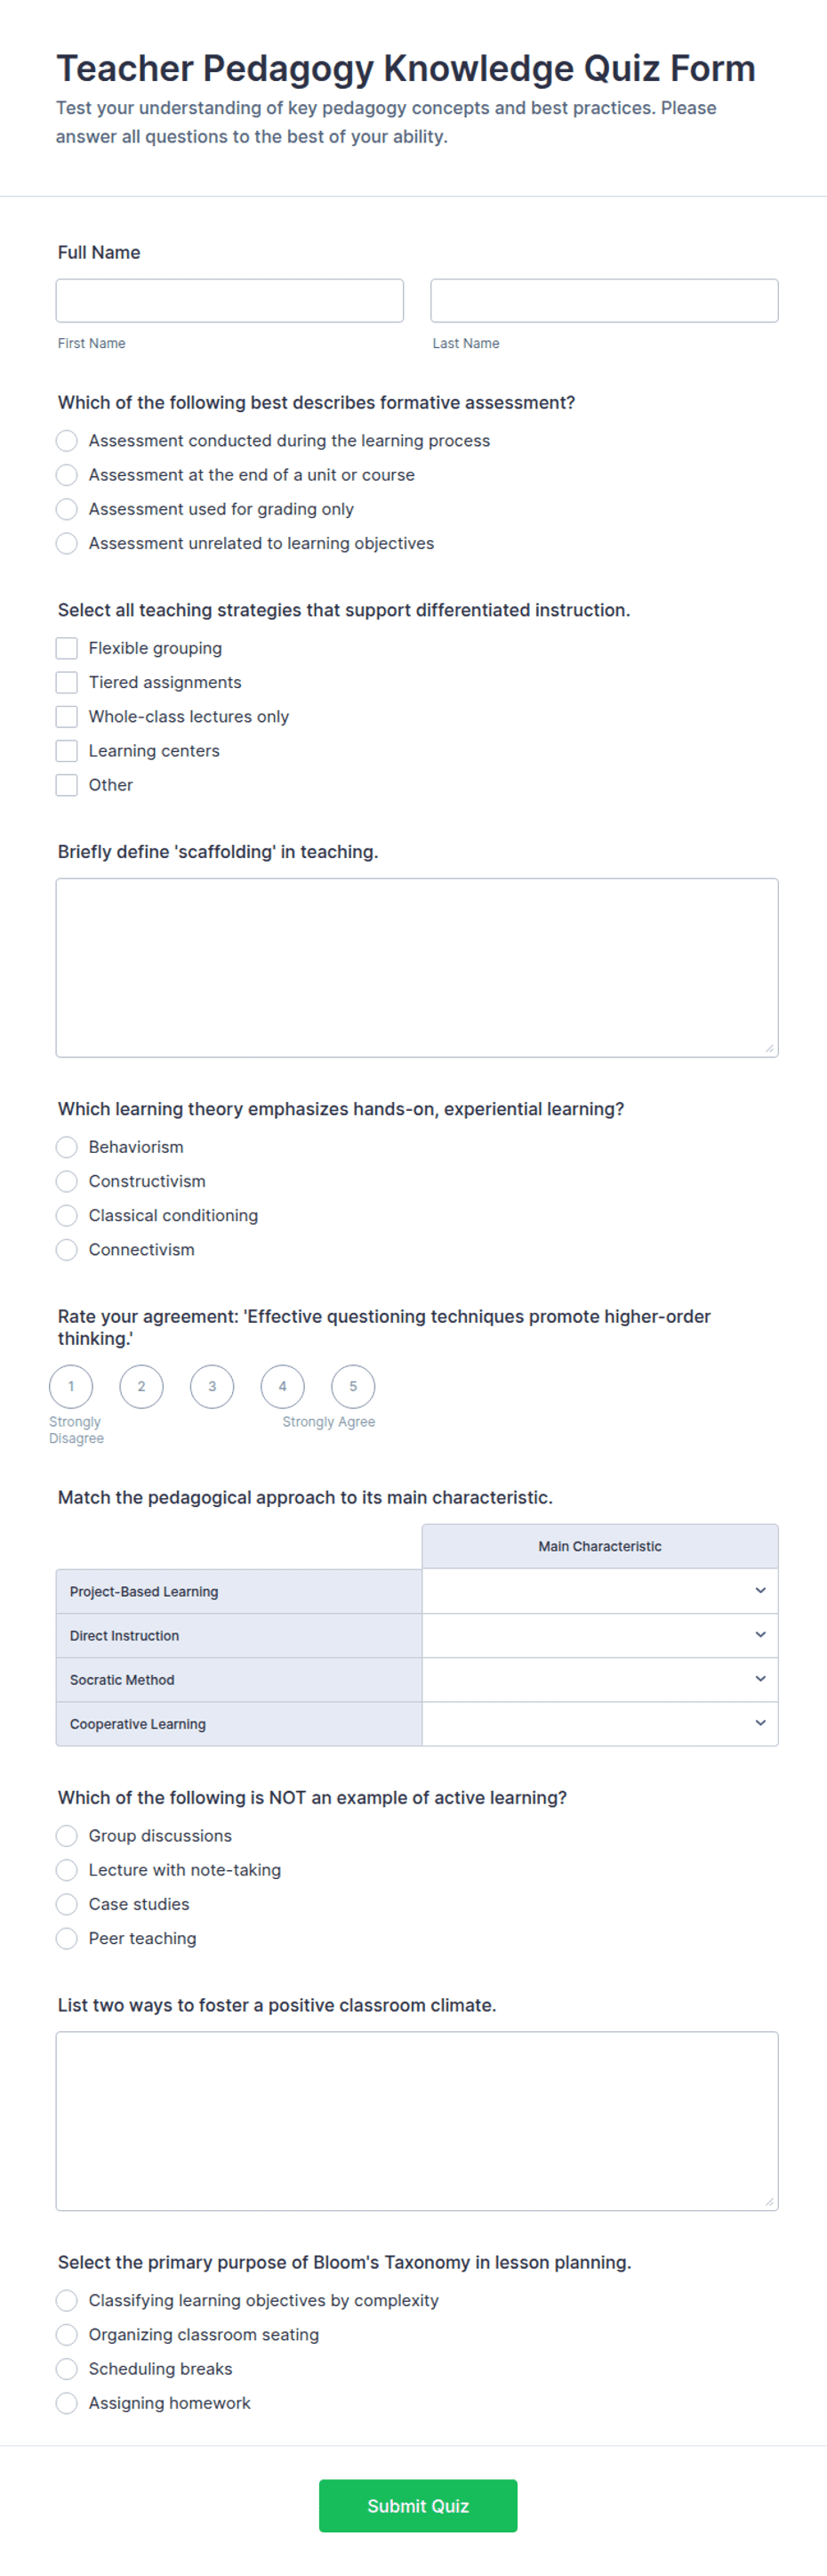
Task: Select the Constructivism radio option
Action: click(x=67, y=1181)
